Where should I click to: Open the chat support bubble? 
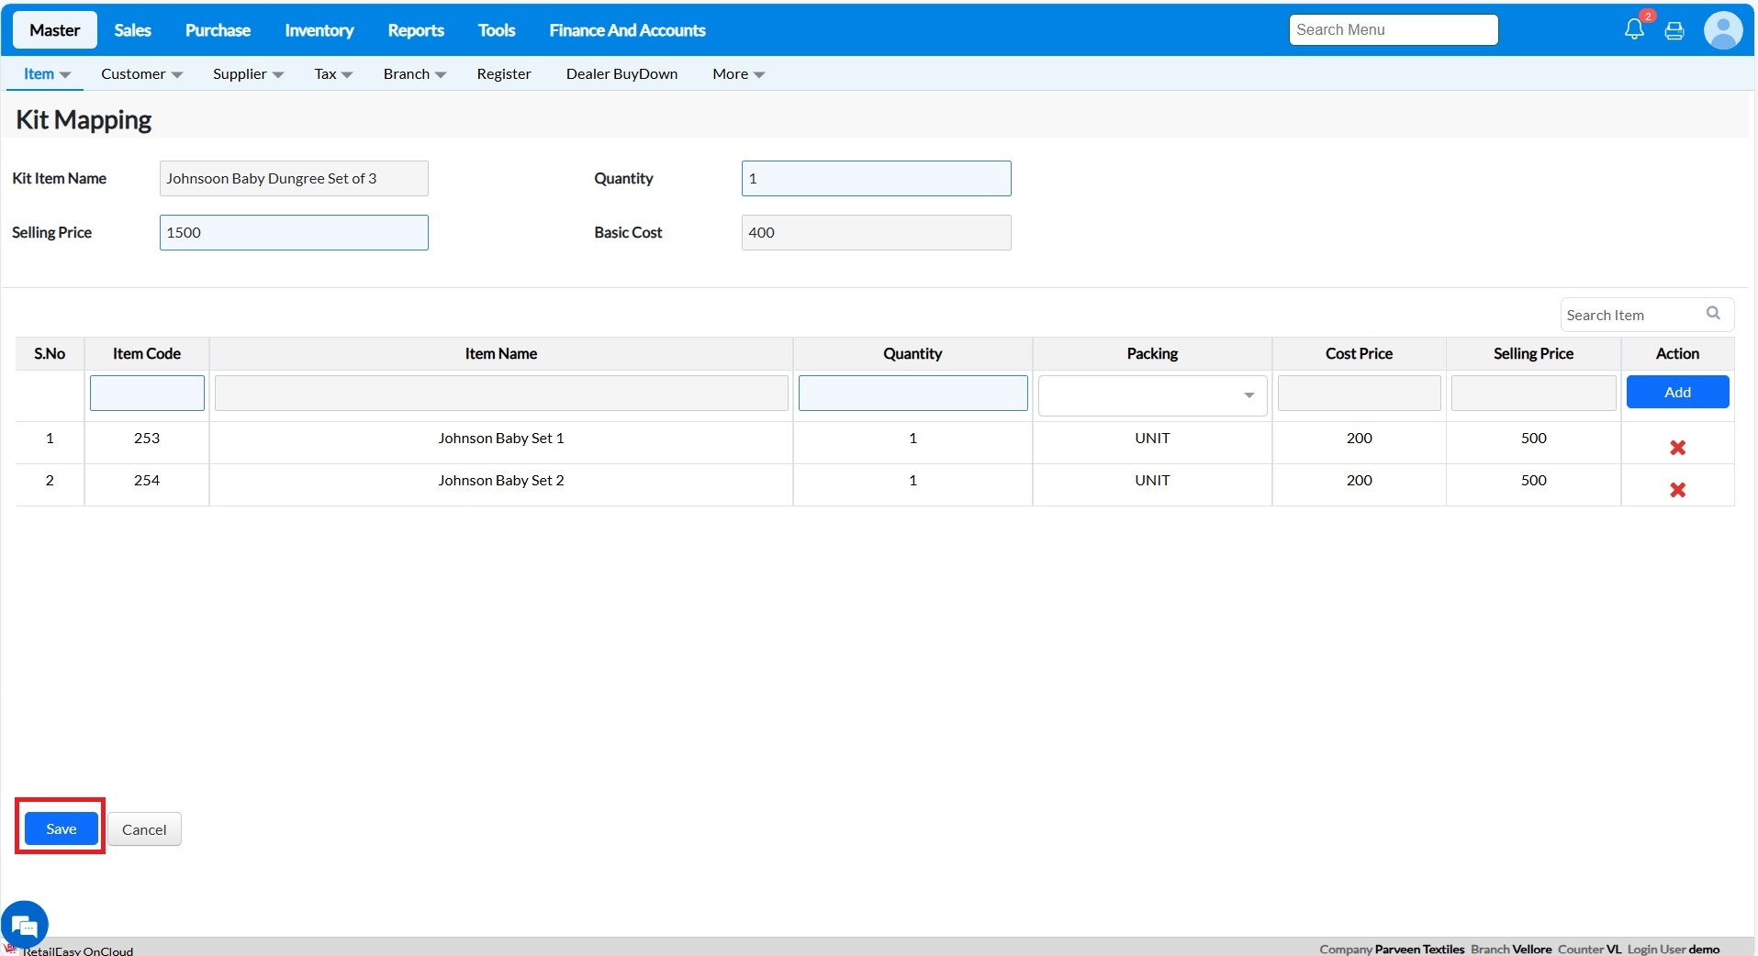(25, 925)
